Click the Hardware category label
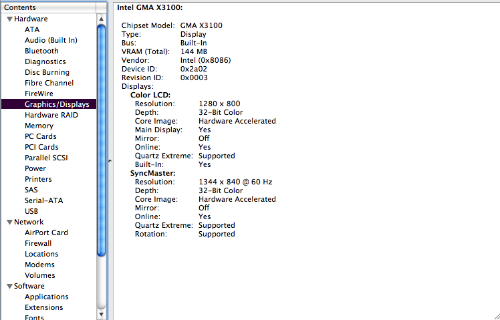Screen dimensions: 500x320 pos(31,19)
